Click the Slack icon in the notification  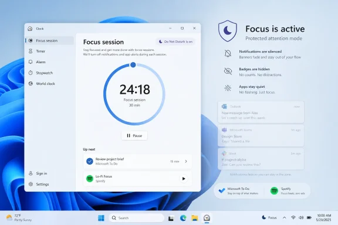point(224,154)
